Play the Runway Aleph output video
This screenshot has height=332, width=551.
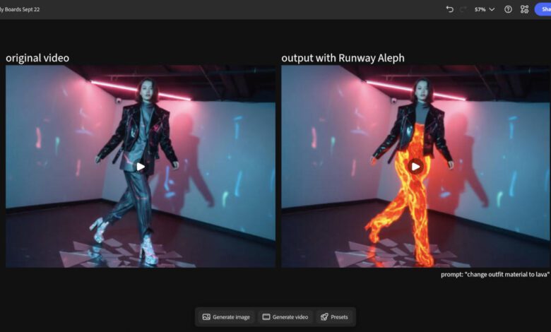pos(415,167)
